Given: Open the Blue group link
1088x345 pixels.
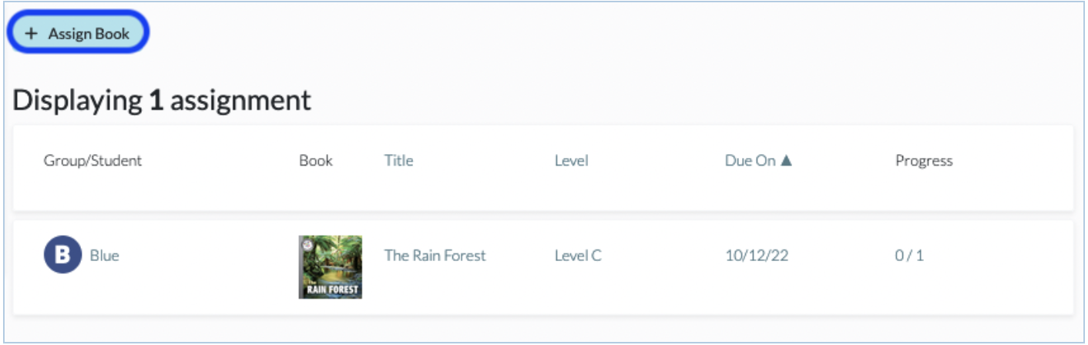Looking at the screenshot, I should point(104,256).
